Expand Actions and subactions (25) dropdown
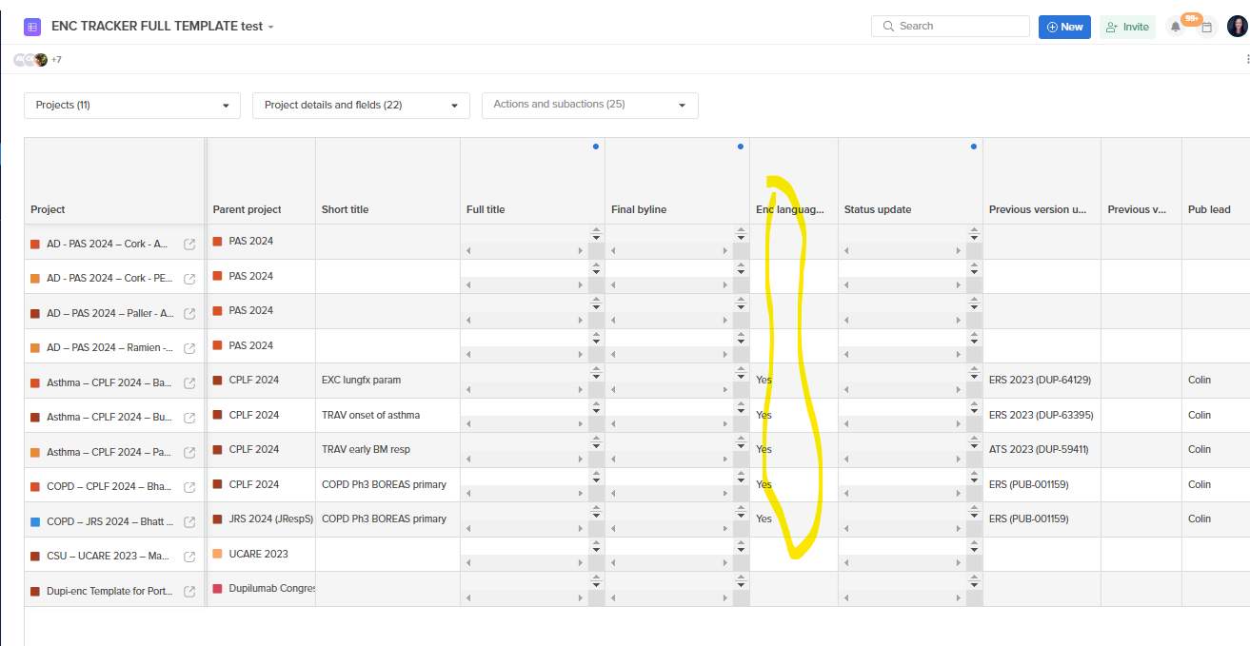The width and height of the screenshot is (1250, 646). tap(589, 105)
